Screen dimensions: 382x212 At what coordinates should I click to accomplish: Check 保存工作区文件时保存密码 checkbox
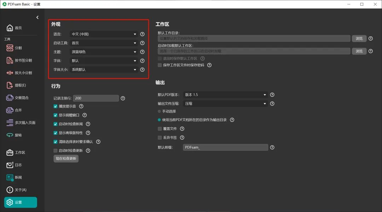pos(160,65)
